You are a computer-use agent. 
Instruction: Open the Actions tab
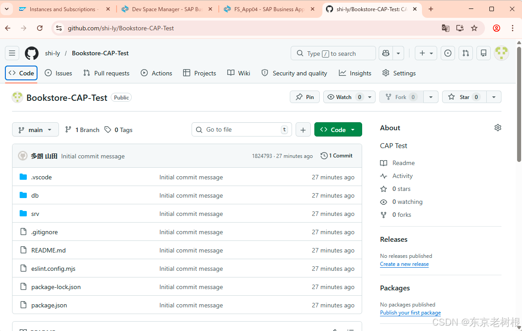156,73
